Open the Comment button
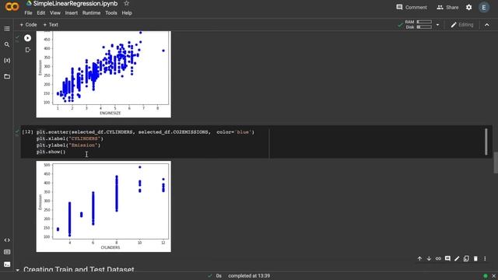The height and width of the screenshot is (280, 498). (x=412, y=7)
